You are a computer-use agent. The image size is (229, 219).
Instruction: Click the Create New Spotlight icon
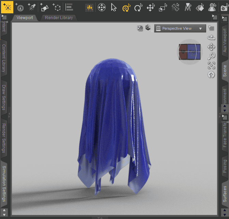point(32,7)
